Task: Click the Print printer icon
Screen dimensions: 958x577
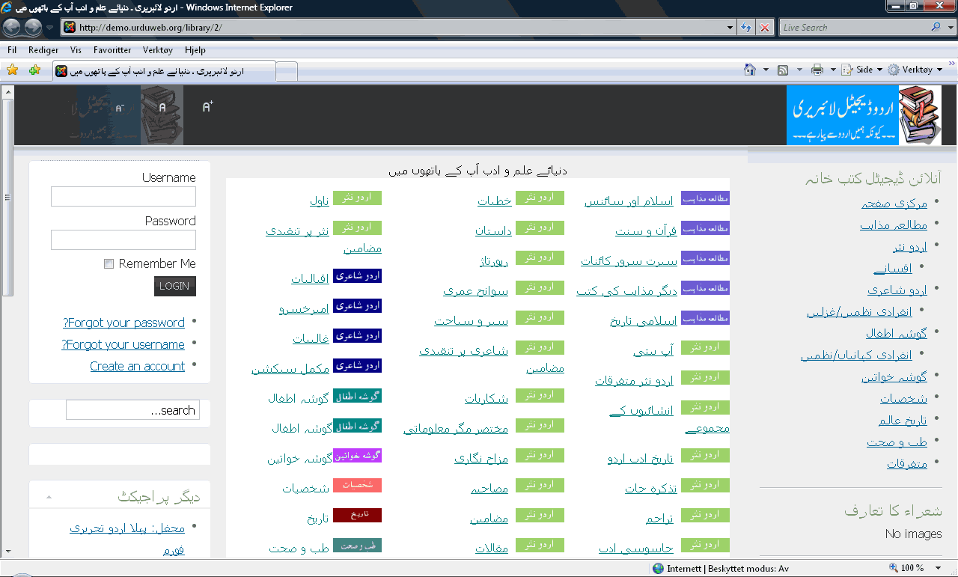Action: [817, 70]
